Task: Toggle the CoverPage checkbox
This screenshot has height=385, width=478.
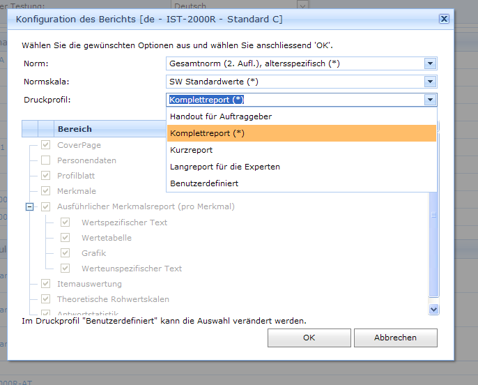Action: click(45, 145)
